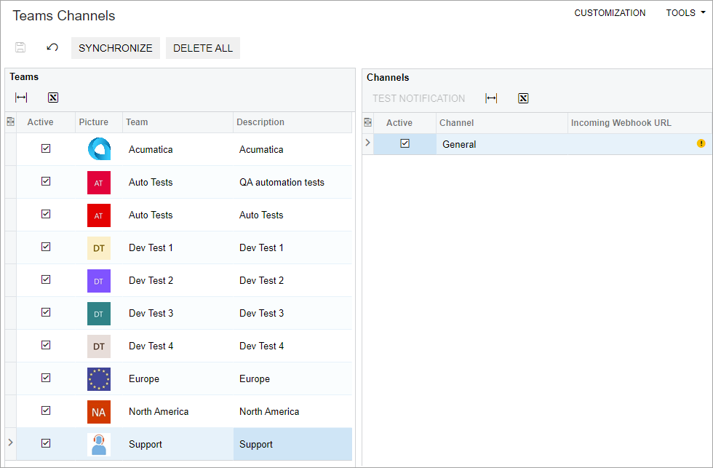Open the Channels grid column configurator icon
This screenshot has width=713, height=468.
367,122
